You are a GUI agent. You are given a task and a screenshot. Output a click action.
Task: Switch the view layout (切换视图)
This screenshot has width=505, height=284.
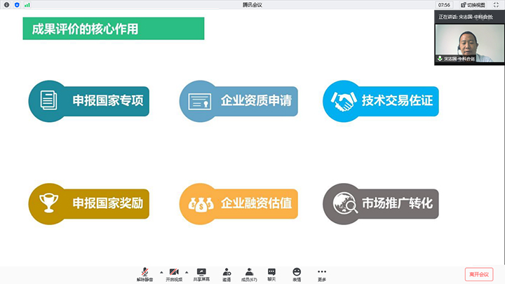(x=478, y=4)
